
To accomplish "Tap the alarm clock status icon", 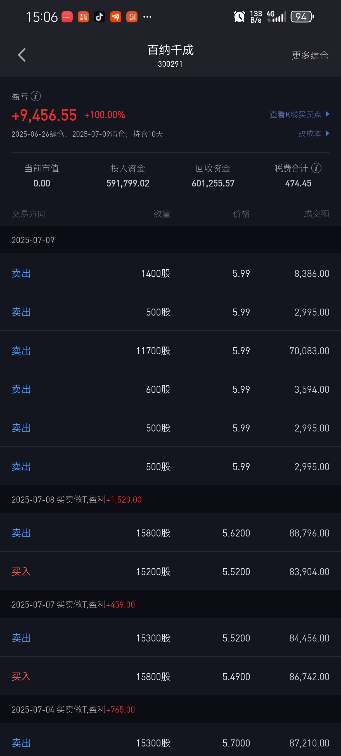I will click(239, 17).
